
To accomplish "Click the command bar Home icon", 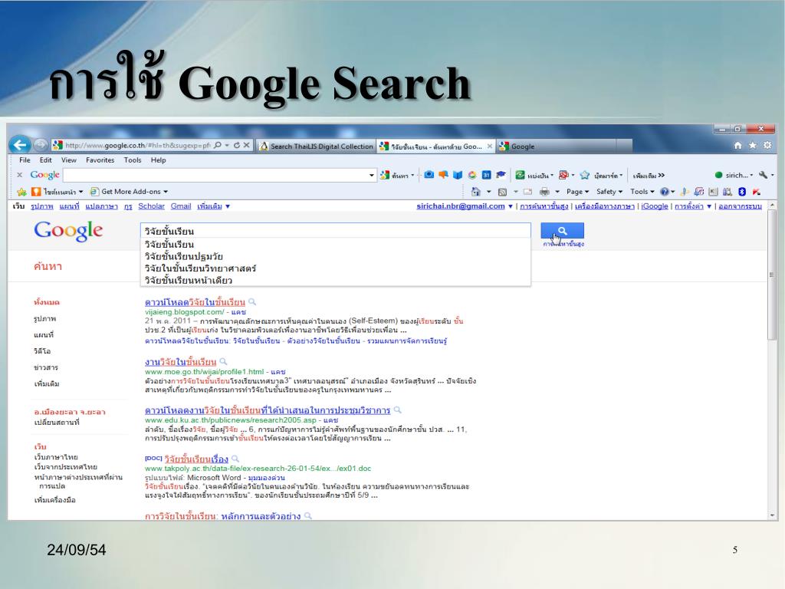I will click(x=475, y=191).
